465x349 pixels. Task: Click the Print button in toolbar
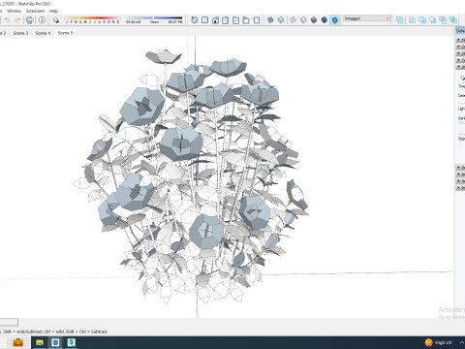point(29,20)
